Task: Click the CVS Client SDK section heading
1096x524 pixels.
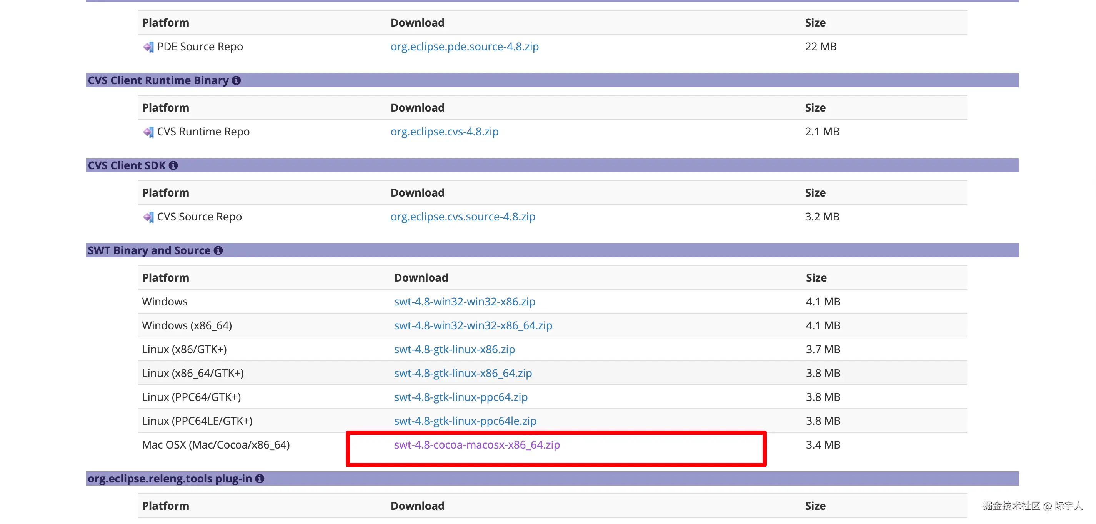Action: (127, 165)
